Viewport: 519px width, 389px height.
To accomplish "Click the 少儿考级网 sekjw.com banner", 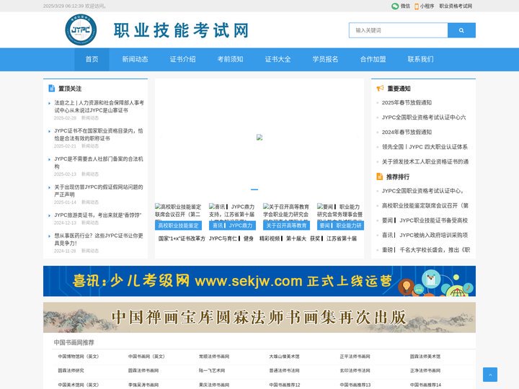I will tap(259, 281).
